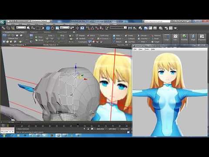Image resolution: width=209 pixels, height=157 pixels.
Task: Open the Windows Start button
Action: (3, 136)
